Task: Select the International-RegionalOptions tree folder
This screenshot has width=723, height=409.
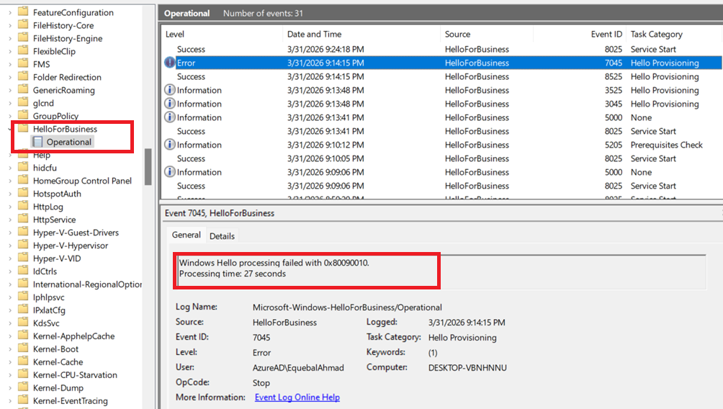Action: (87, 284)
